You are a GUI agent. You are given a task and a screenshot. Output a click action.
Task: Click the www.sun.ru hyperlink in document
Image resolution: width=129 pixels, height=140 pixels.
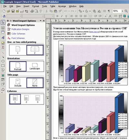(94, 32)
